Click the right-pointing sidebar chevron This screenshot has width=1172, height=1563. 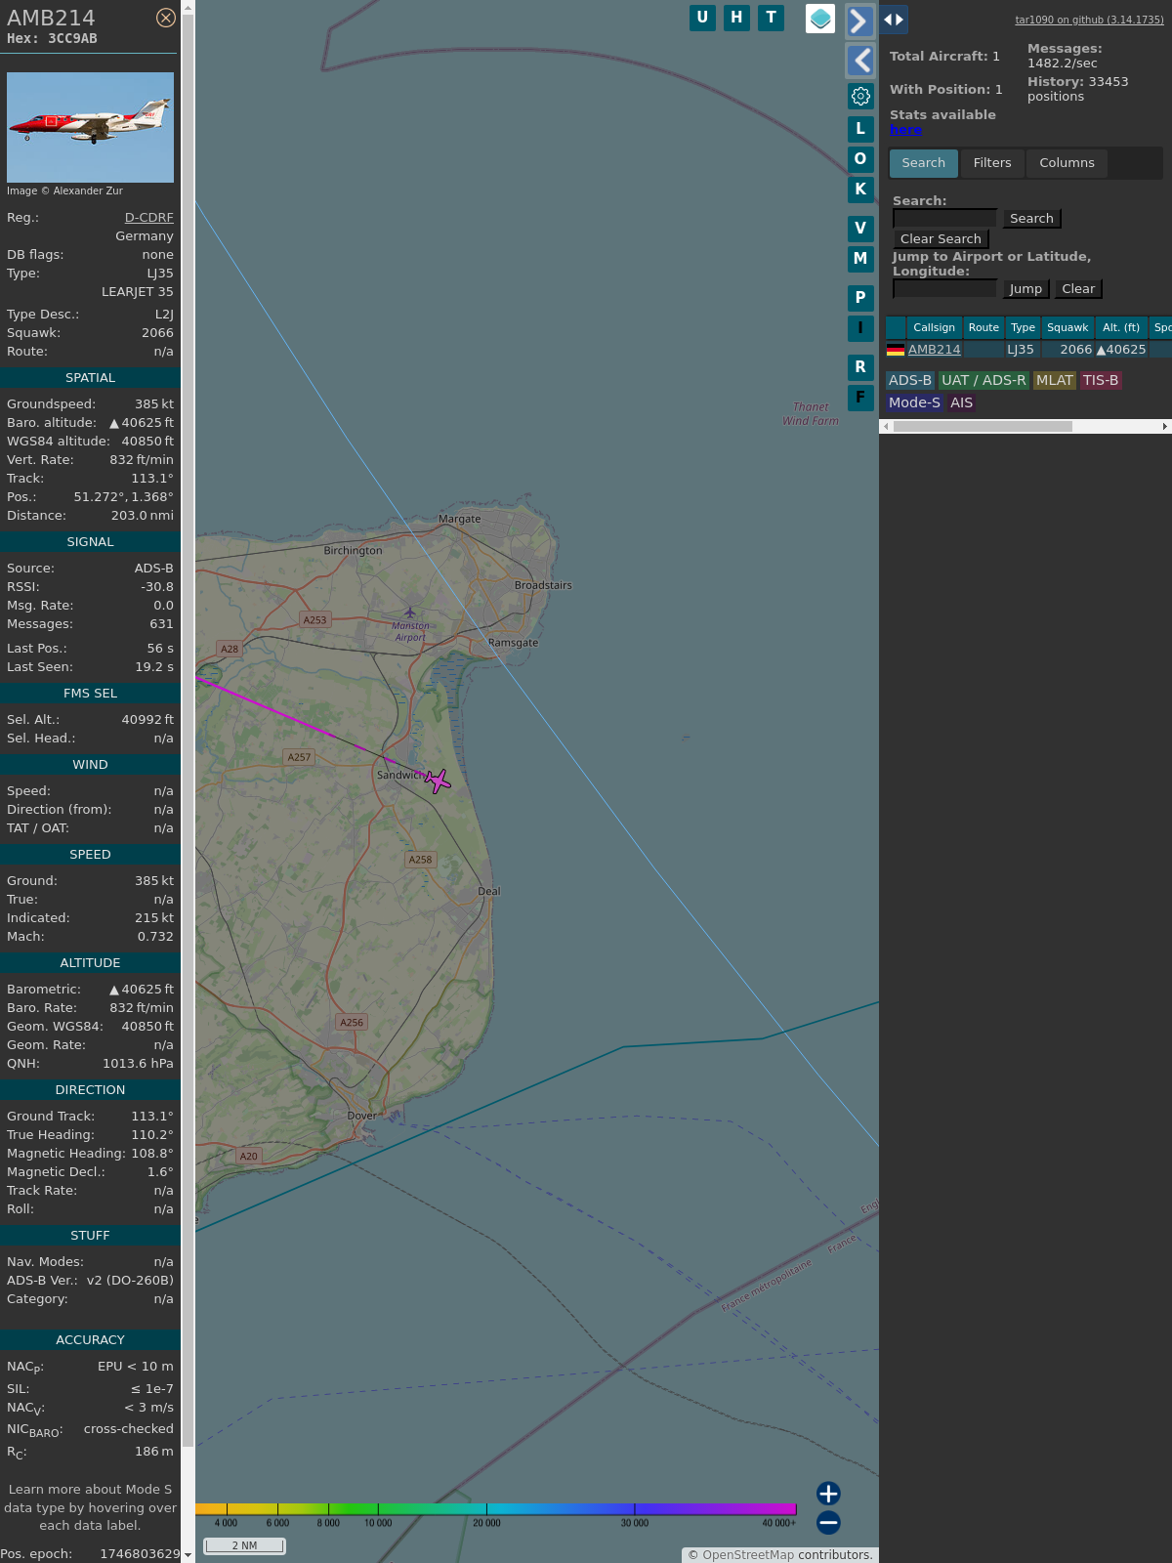(859, 21)
